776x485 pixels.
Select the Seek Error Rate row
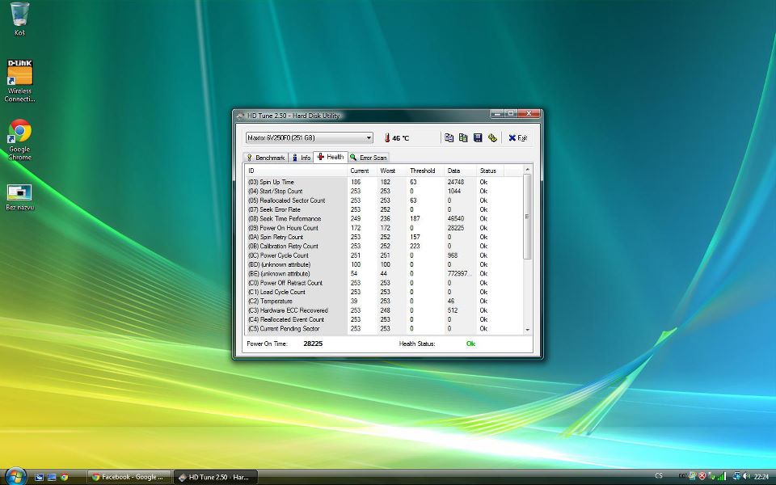[x=384, y=209]
